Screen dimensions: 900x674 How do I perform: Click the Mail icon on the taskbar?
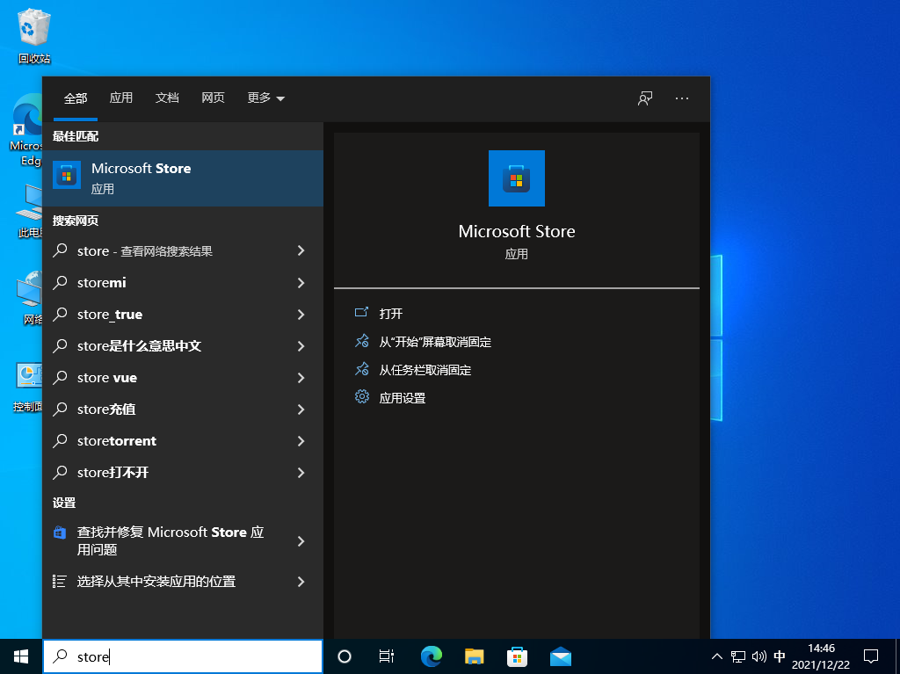point(560,656)
